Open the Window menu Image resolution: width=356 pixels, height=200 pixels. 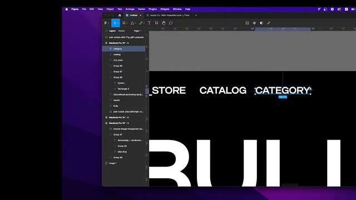tap(177, 9)
